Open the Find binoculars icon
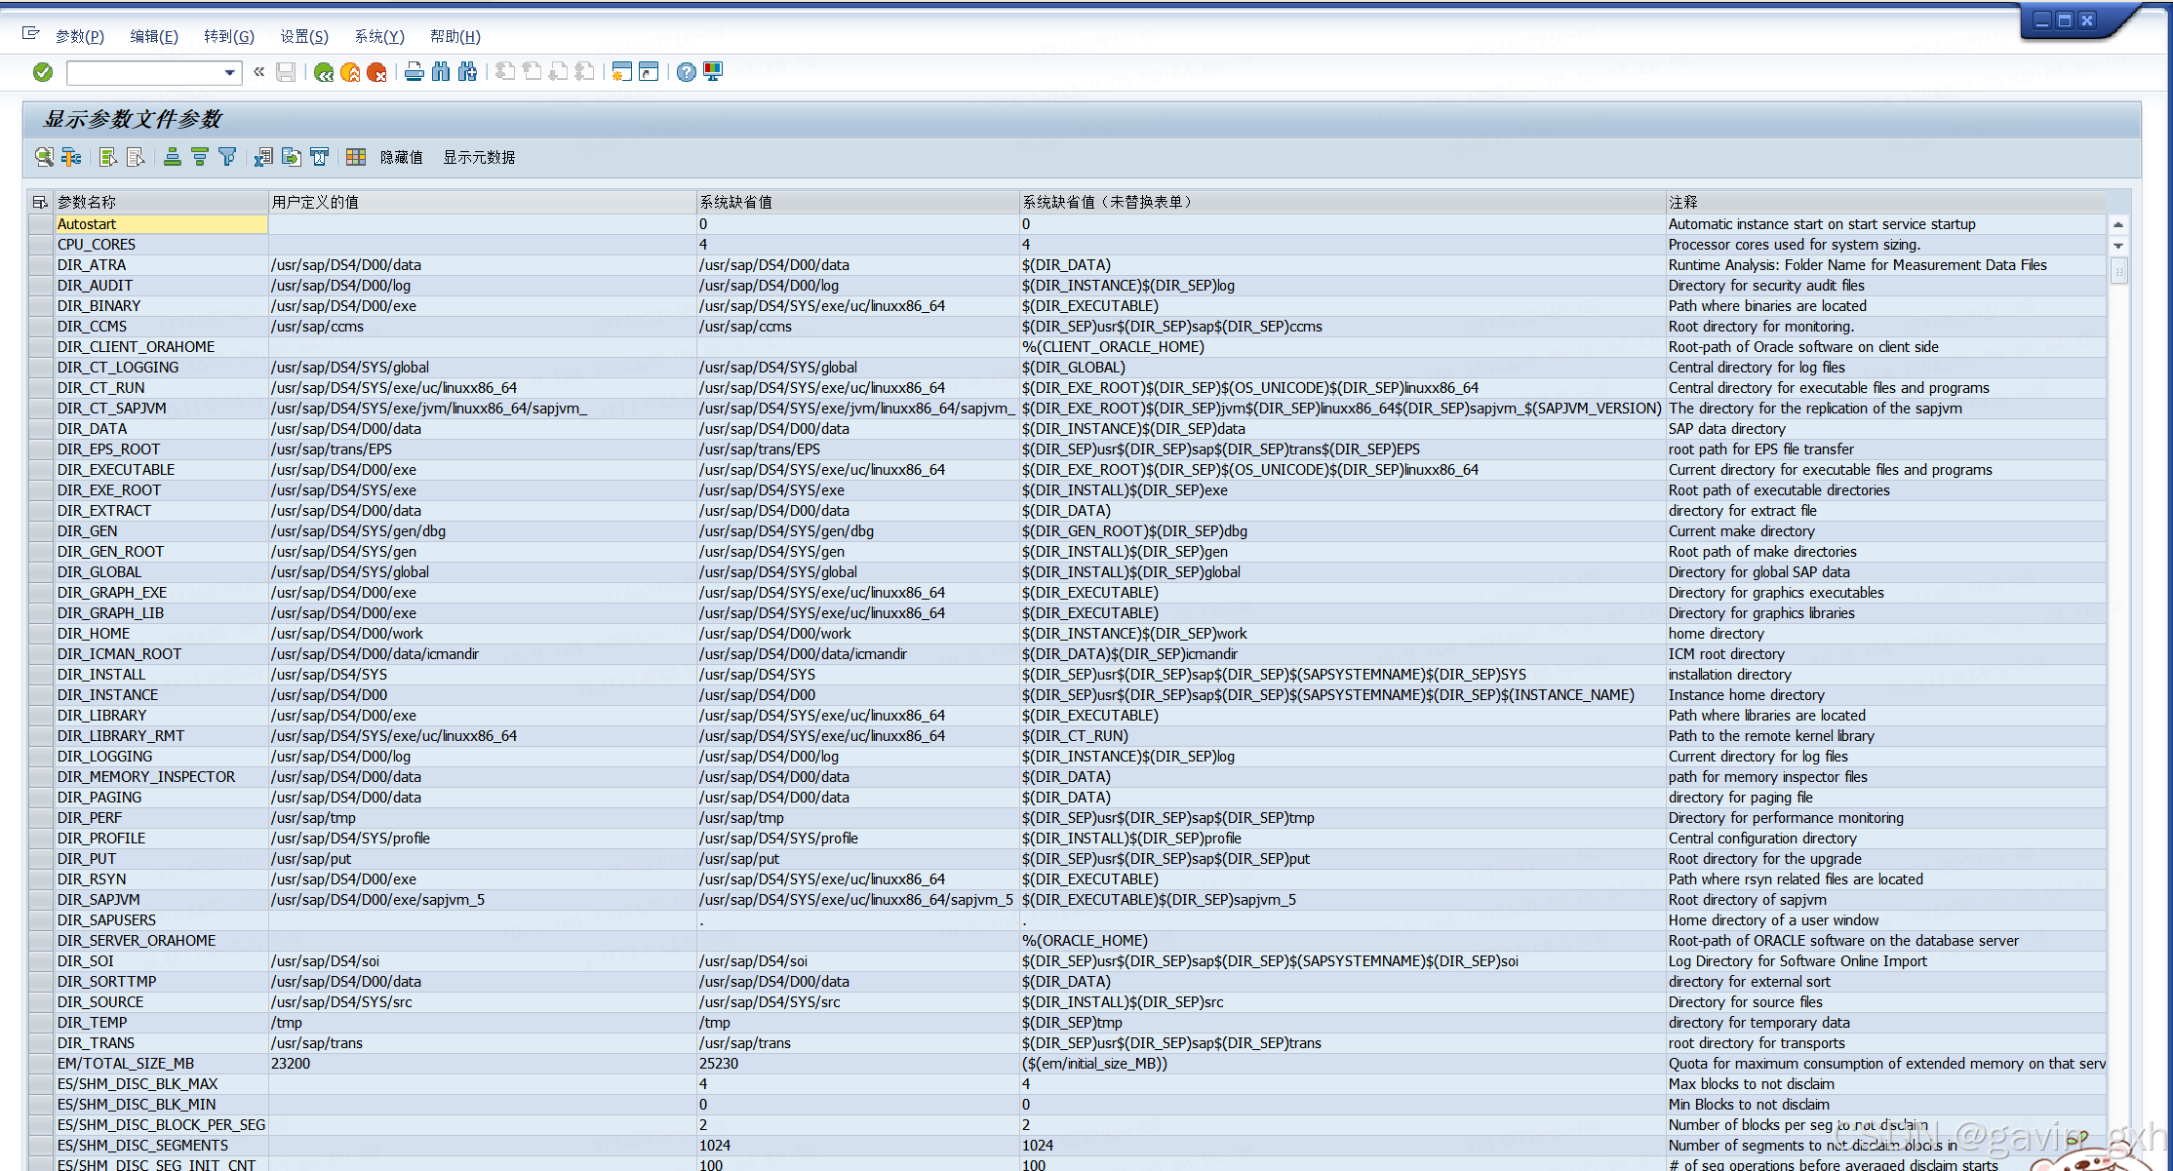 441,71
